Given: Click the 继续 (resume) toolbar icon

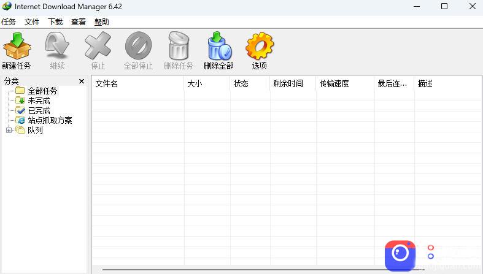Looking at the screenshot, I should point(57,45).
